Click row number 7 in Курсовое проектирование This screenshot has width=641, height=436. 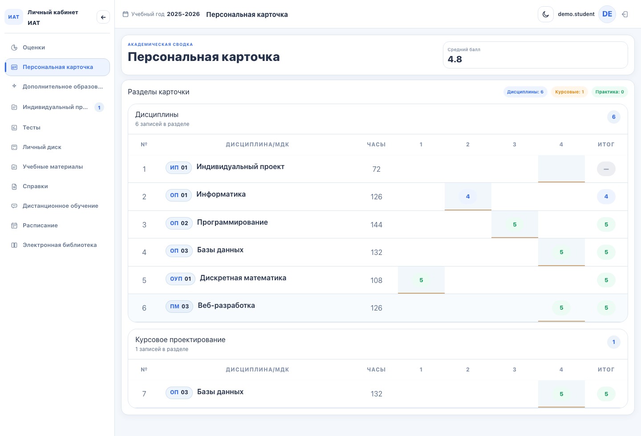coord(144,394)
